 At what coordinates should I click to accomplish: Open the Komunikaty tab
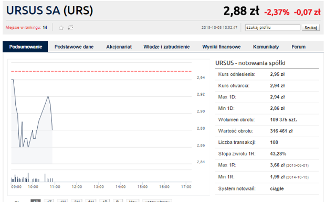pos(266,47)
